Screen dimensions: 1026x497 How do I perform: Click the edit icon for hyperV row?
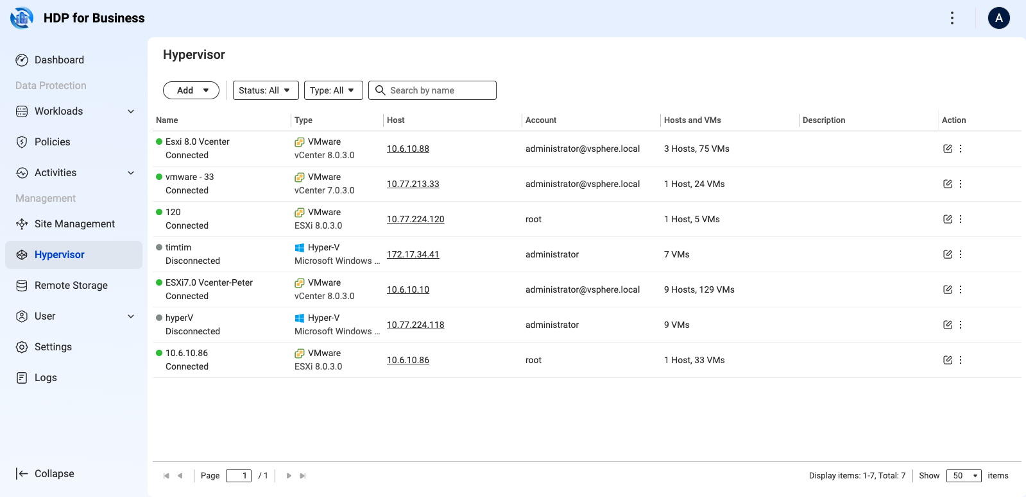(948, 325)
